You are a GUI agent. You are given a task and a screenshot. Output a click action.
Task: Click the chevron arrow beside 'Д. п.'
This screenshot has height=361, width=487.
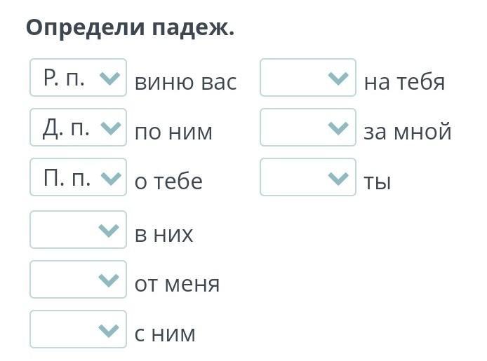(111, 128)
